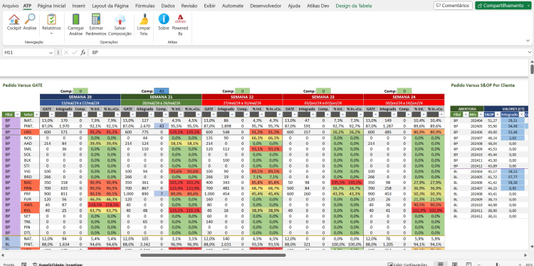Click the formula bar confirm checkmark icon

coord(75,53)
